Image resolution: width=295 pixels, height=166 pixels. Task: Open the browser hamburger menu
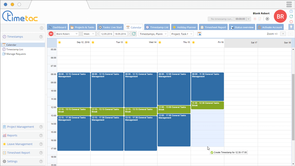[289, 4]
